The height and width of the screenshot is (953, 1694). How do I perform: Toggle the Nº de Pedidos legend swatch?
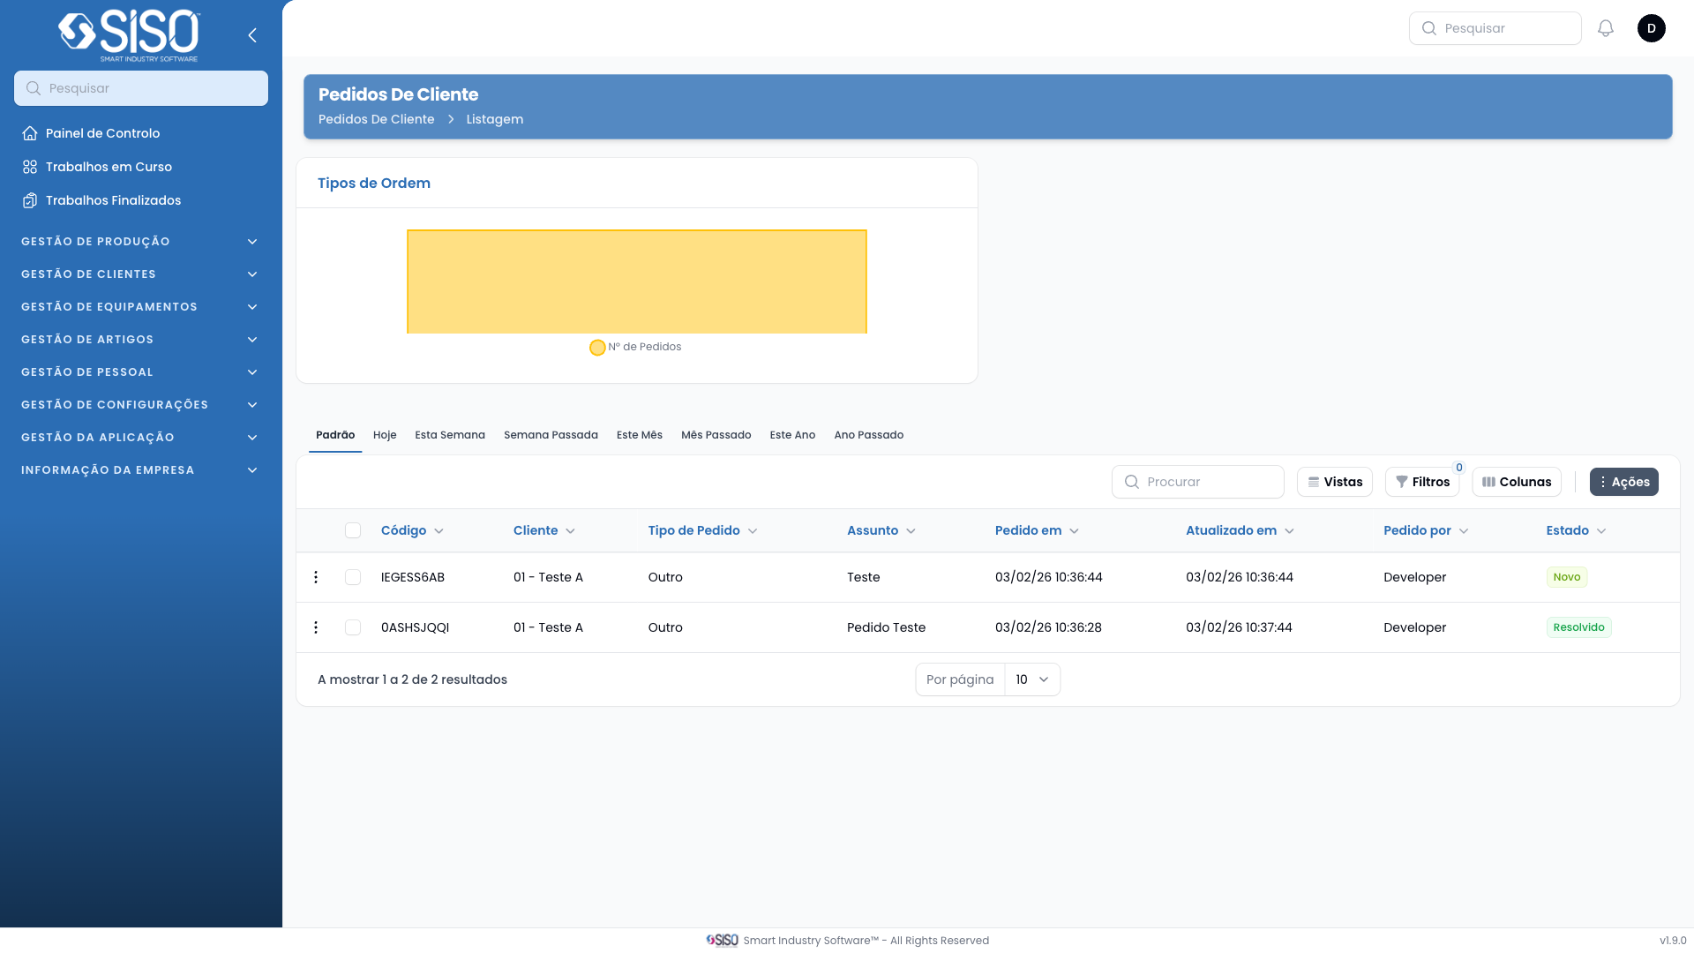pyautogui.click(x=597, y=348)
